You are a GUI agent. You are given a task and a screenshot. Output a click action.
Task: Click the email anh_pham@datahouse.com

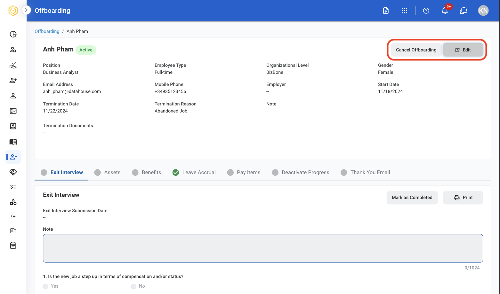72,91
